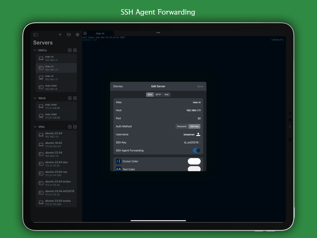Edit the Port field 22
Screen dimensions: 317x238
(158, 118)
